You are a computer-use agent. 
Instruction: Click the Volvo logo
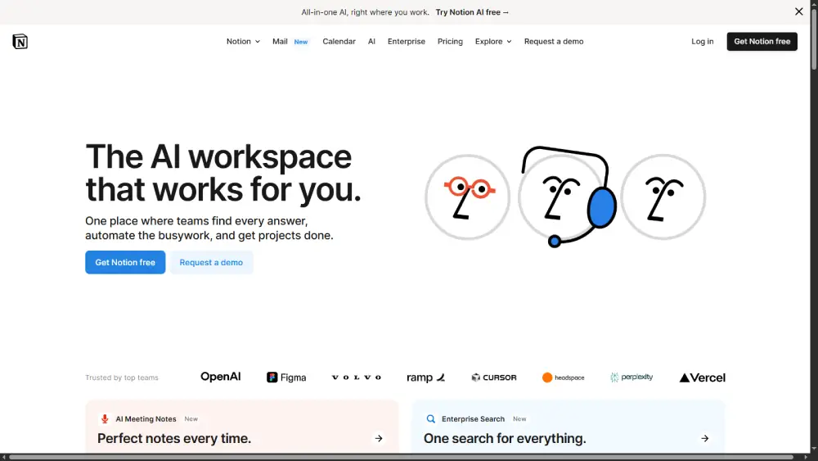[357, 377]
